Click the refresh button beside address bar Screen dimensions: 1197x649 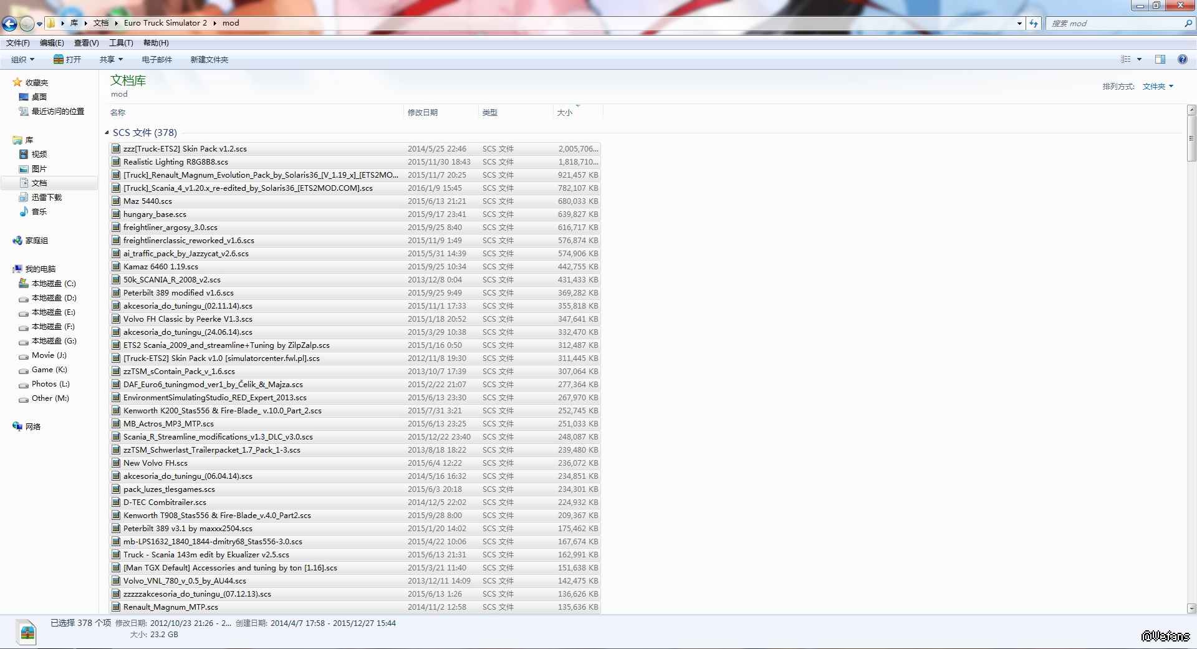pos(1034,23)
